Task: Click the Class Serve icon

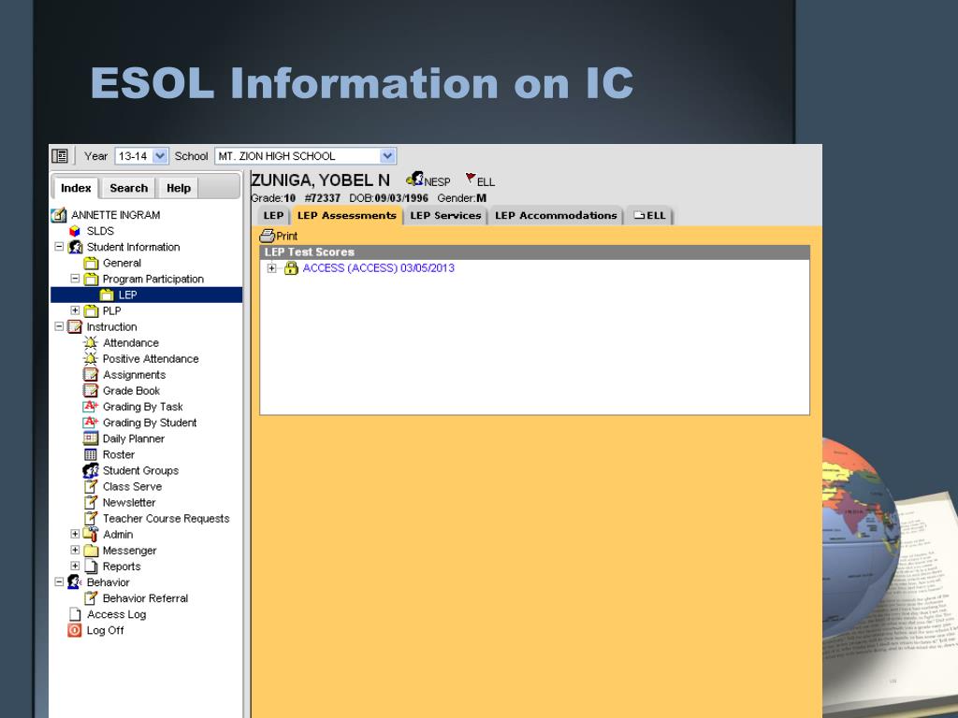Action: (x=91, y=486)
